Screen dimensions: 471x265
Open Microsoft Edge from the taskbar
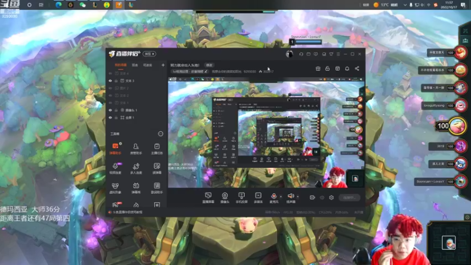[x=58, y=5]
